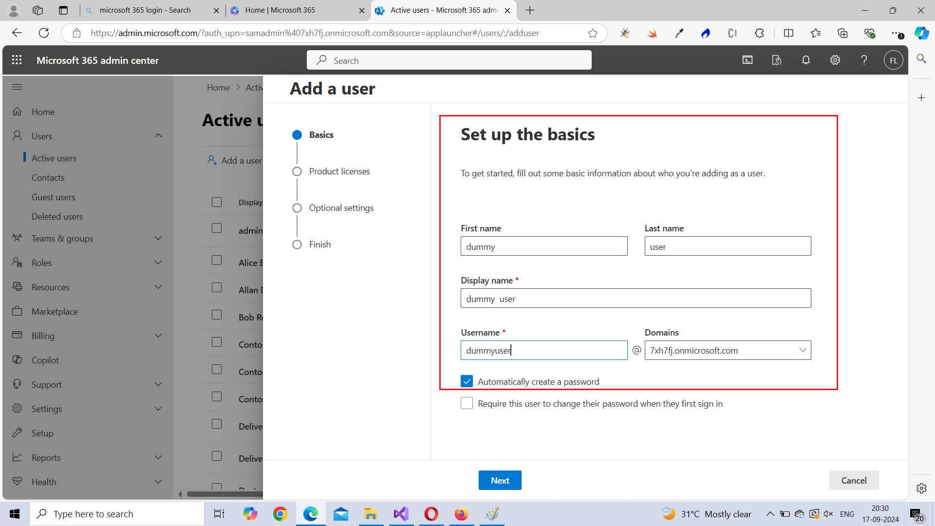Open new browser tab
Image resolution: width=935 pixels, height=526 pixels.
tap(530, 10)
